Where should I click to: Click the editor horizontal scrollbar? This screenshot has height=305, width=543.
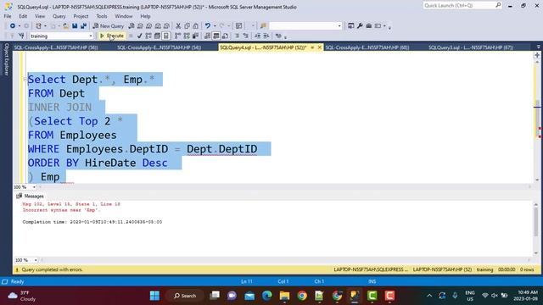[x=285, y=187]
